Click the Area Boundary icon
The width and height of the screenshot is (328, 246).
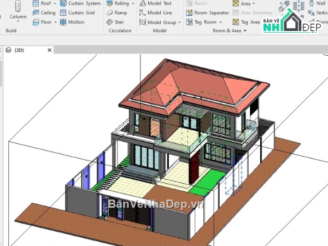(236, 13)
